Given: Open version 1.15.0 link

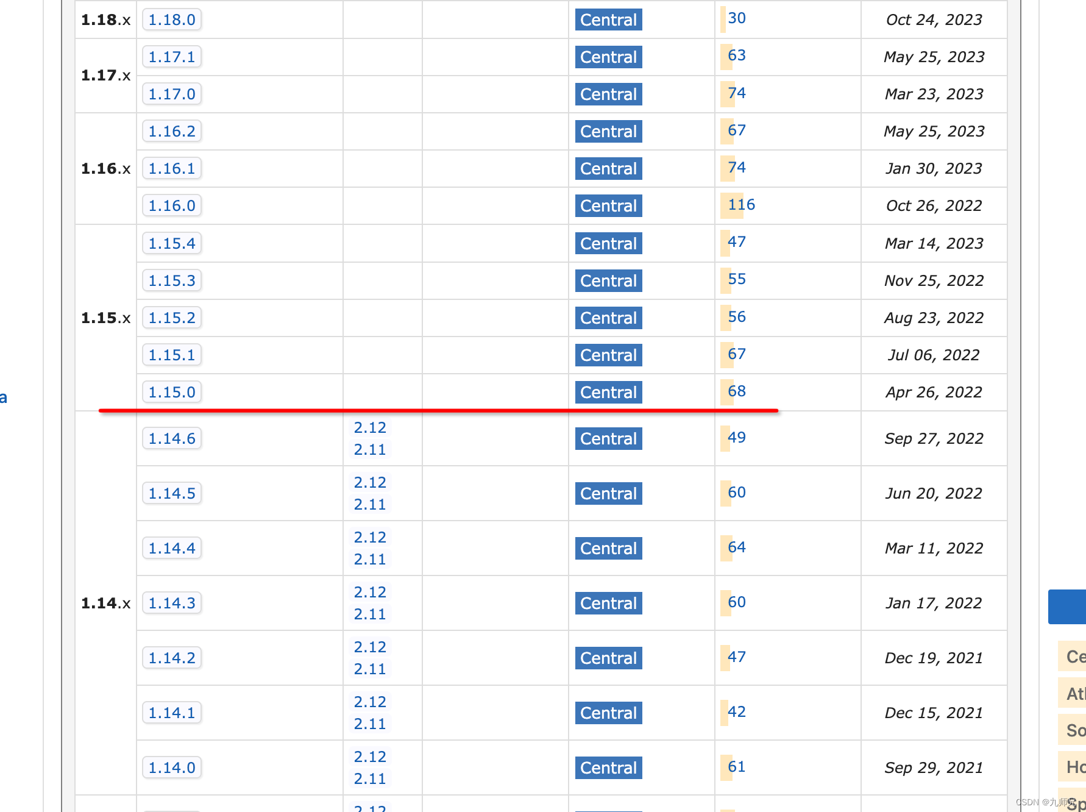Looking at the screenshot, I should pos(172,392).
